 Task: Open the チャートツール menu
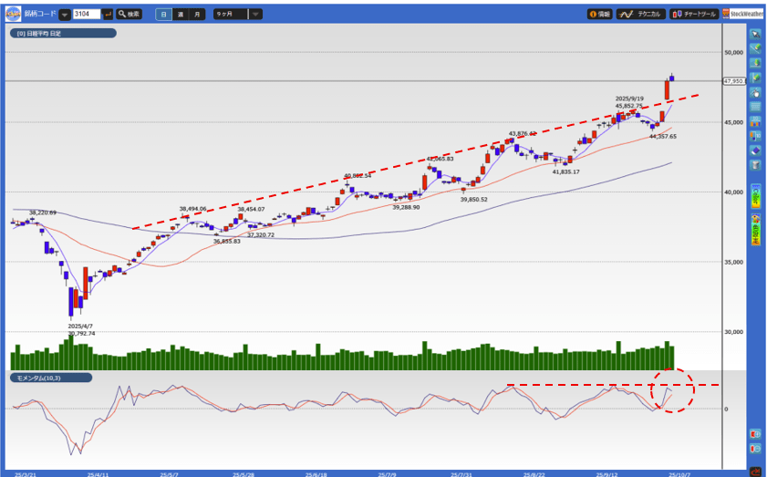(694, 15)
